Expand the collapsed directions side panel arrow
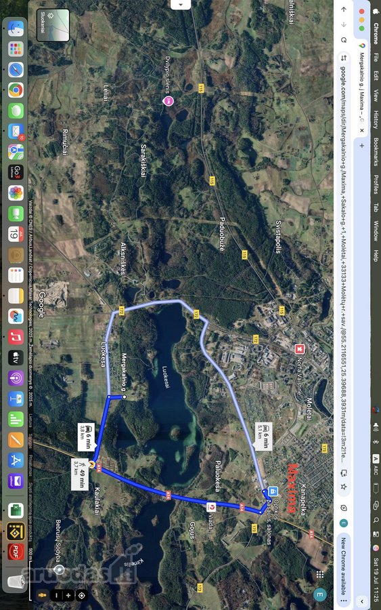Viewport: 381px width, 610px height. point(181,5)
